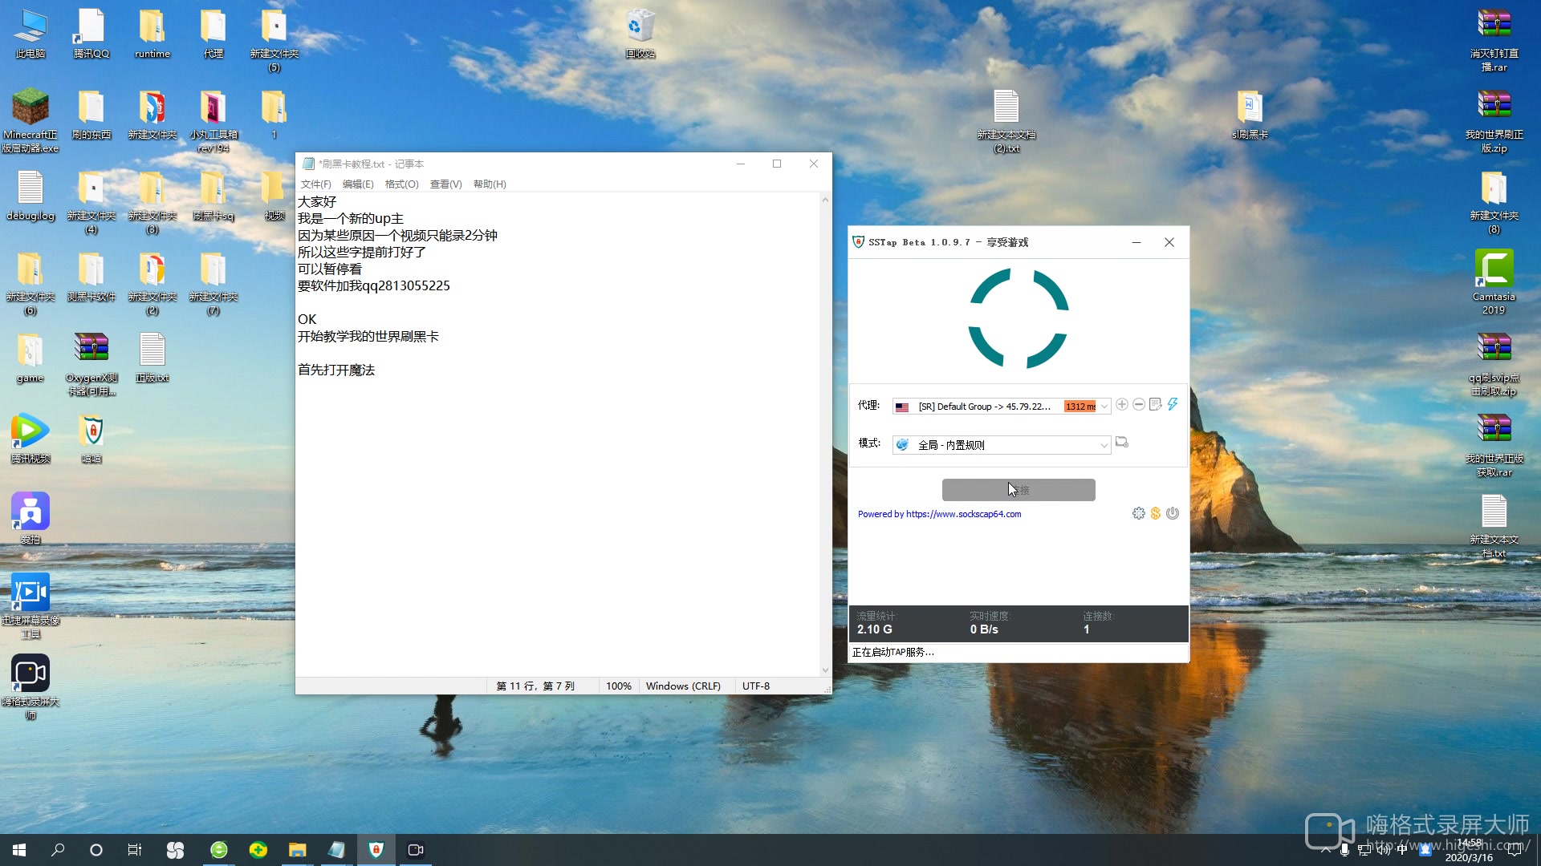
Task: Open the sockscap64.com link
Action: (963, 514)
